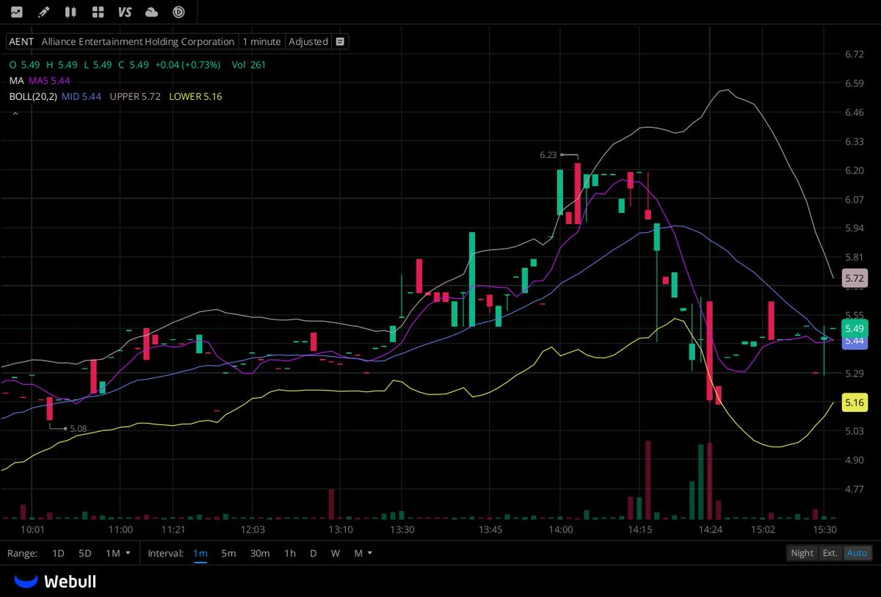Open the indicators chart icon
The image size is (881, 597).
click(16, 12)
